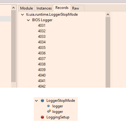
Task: Select the LoggerStopMode label in the outline
Action: 61,101
